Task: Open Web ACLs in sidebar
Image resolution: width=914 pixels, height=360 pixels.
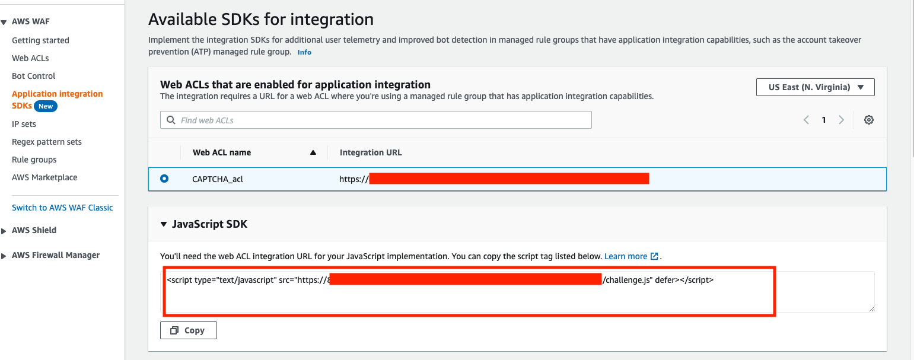Action: (x=30, y=58)
